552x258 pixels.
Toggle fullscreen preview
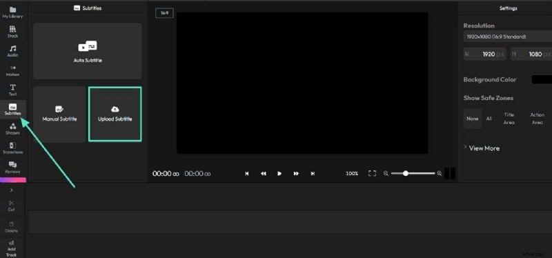372,174
